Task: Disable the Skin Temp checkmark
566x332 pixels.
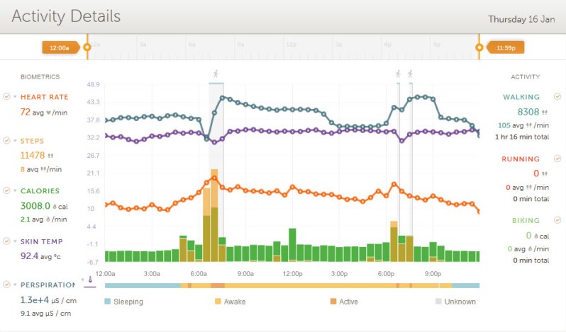Action: point(6,241)
